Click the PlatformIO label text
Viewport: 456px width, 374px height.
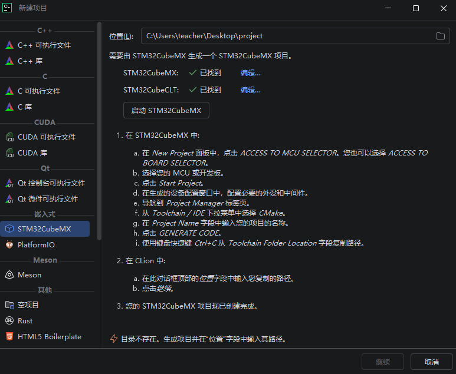[36, 245]
